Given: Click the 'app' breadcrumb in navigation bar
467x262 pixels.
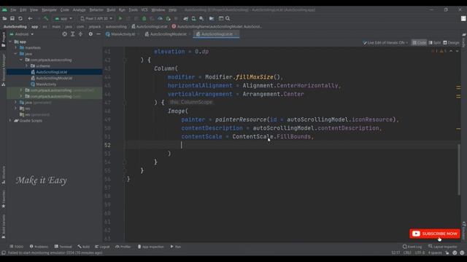Looking at the screenshot, I should coord(35,26).
